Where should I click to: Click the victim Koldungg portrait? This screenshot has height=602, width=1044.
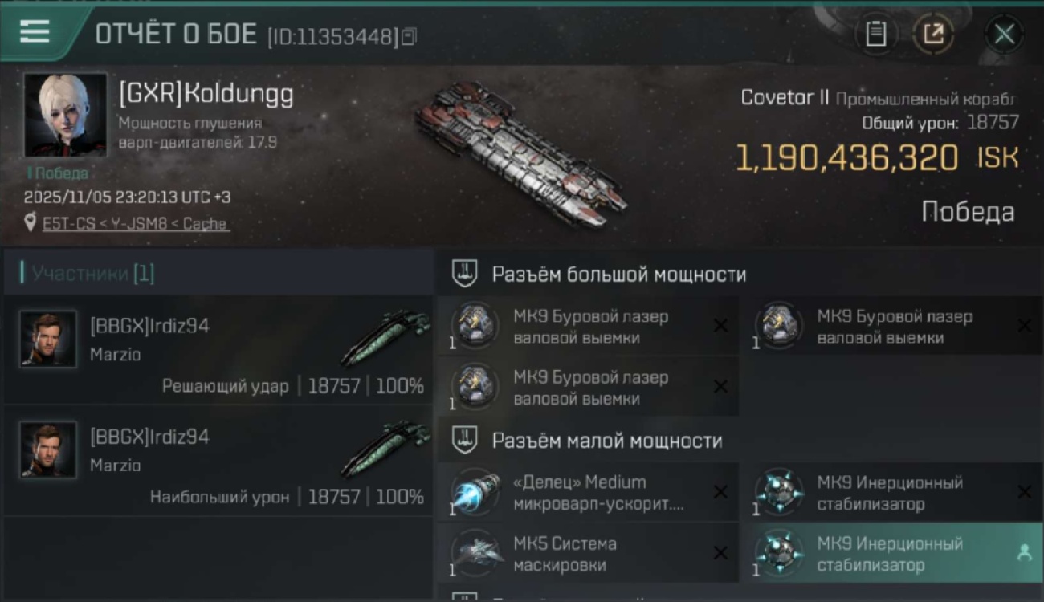pos(65,115)
